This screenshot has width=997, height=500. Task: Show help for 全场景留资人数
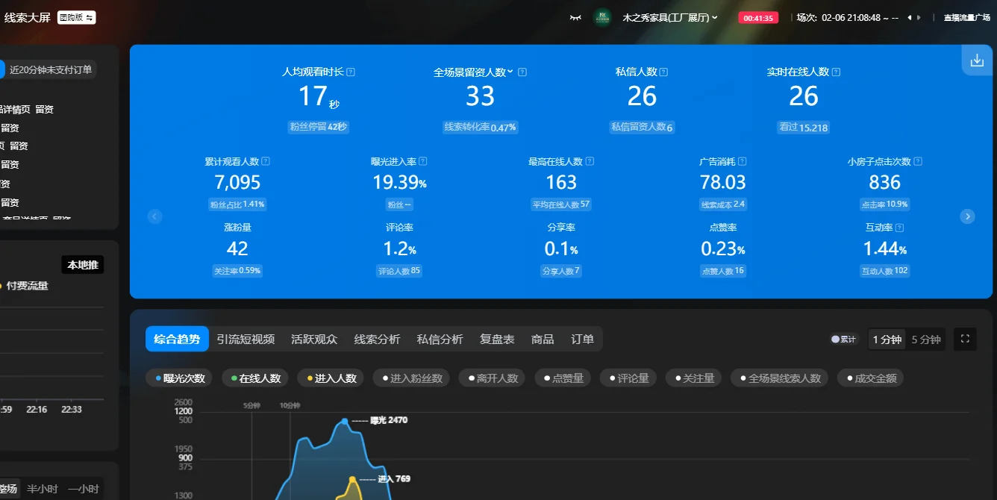[522, 72]
